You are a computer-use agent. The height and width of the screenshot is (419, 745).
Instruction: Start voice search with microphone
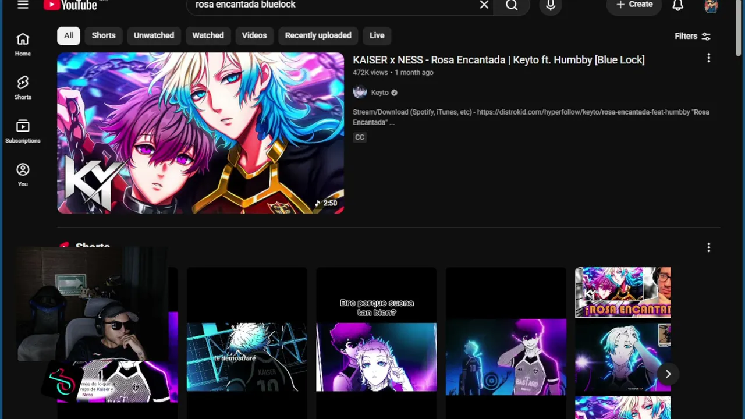(551, 5)
